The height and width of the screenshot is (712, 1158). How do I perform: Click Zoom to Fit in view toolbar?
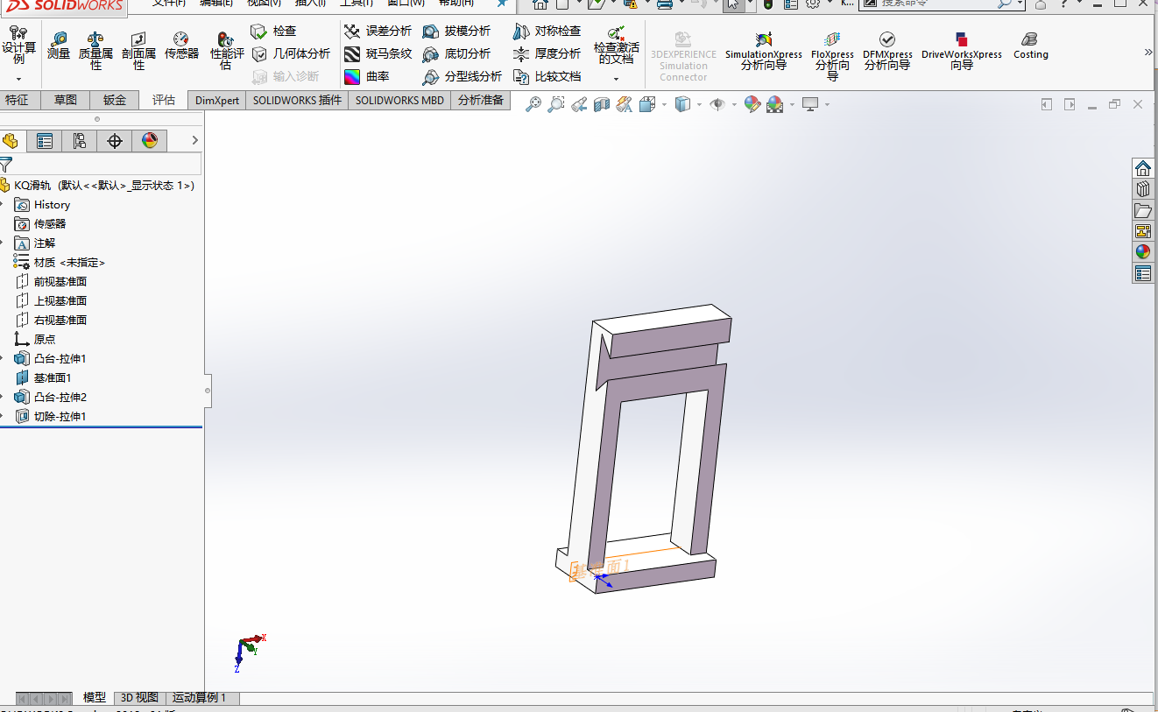(x=533, y=105)
